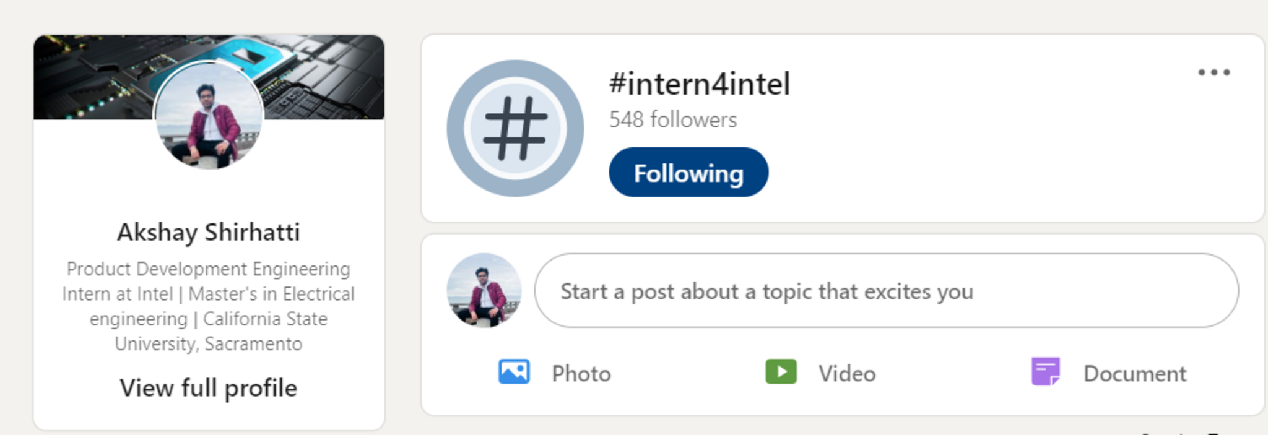Toggle the Following button to unfollow hashtag
Screen dimensions: 1268x435
coord(688,173)
